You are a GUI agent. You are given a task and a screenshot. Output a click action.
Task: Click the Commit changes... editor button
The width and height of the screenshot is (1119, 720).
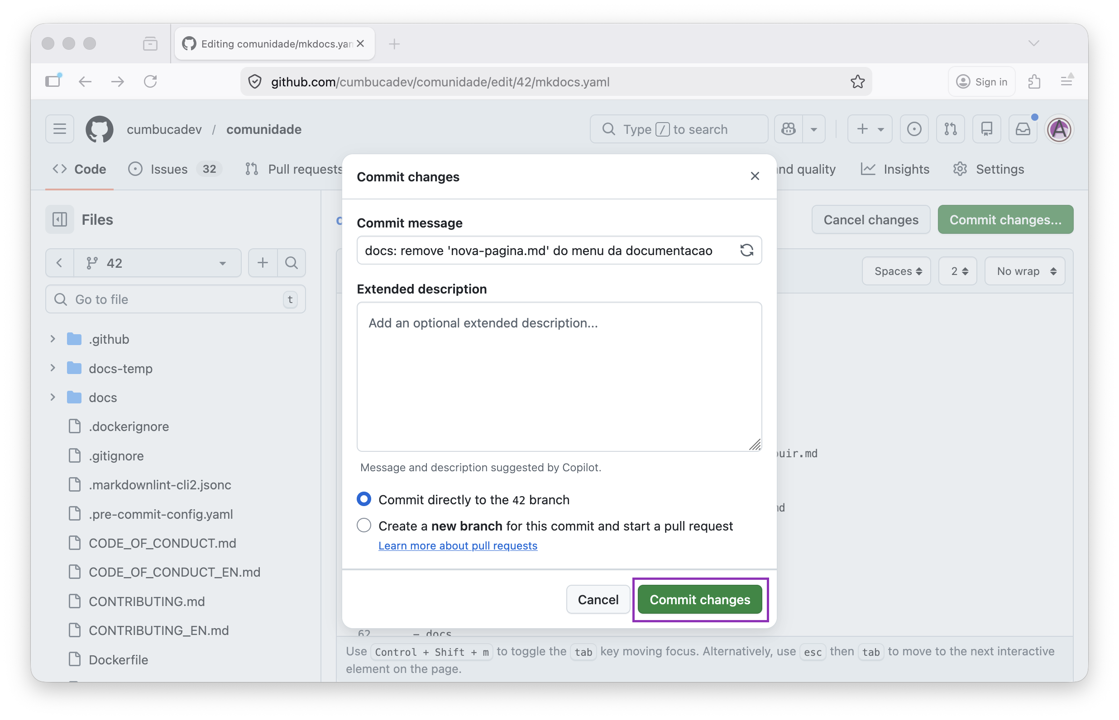point(1005,219)
